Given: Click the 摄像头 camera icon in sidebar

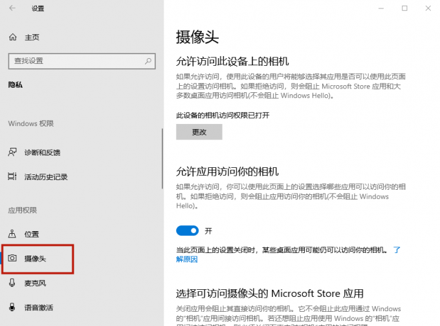Looking at the screenshot, I should click(x=12, y=259).
